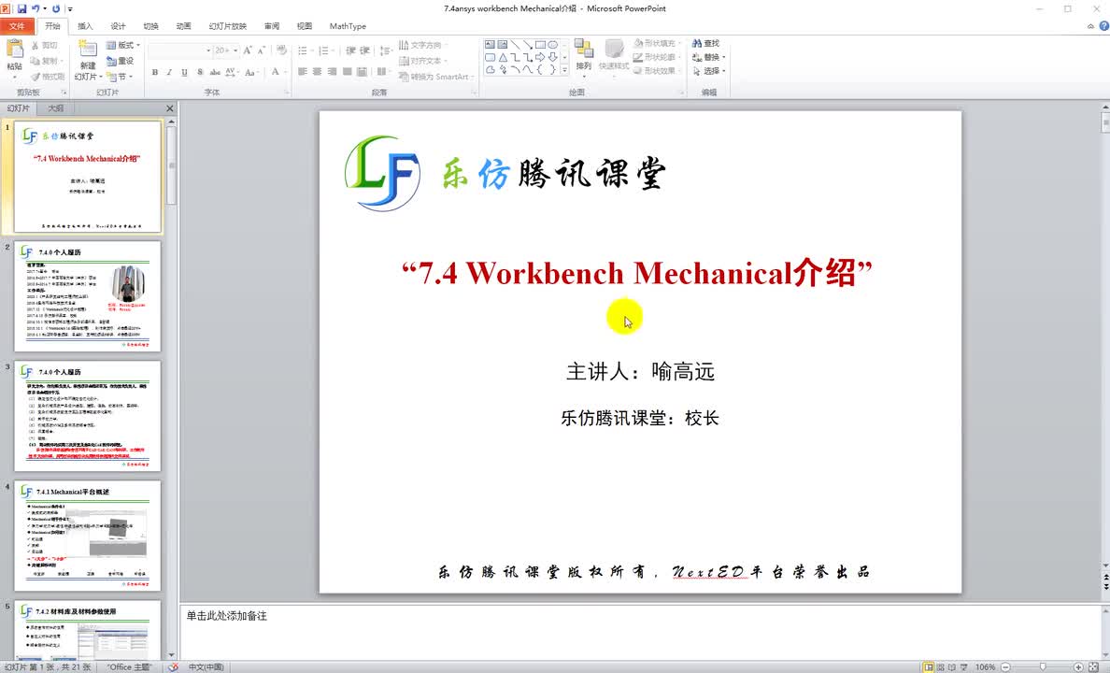The height and width of the screenshot is (673, 1110).
Task: Click the zoom percentage 106% button
Action: 985,666
